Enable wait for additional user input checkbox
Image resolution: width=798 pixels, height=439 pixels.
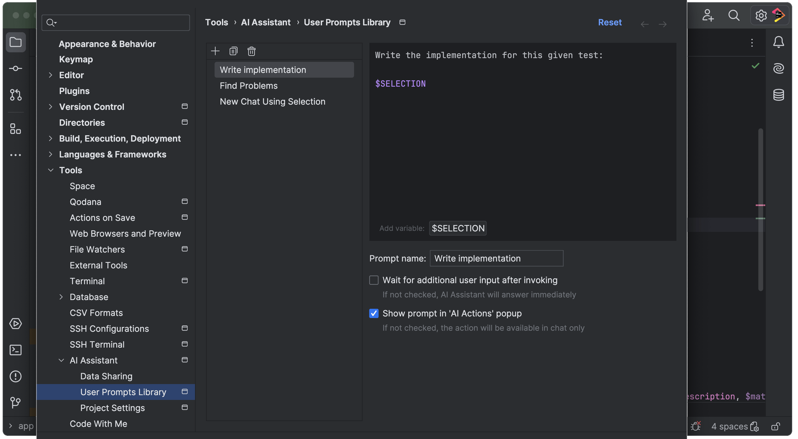click(374, 280)
